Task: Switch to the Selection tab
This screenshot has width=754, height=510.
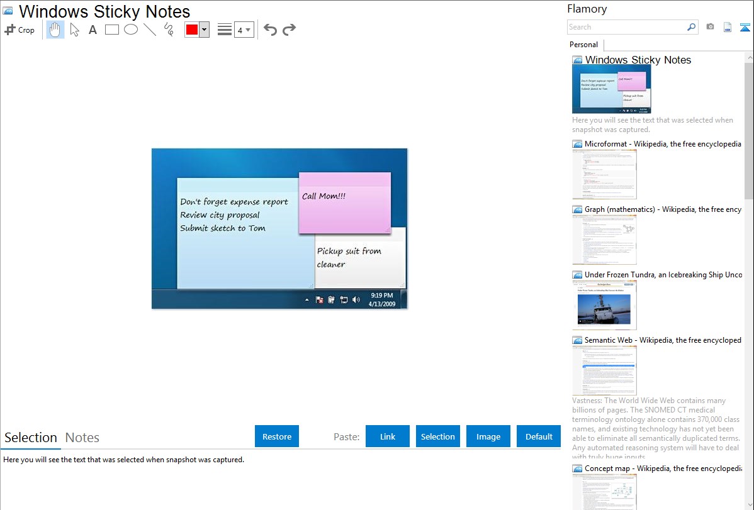Action: [x=31, y=438]
